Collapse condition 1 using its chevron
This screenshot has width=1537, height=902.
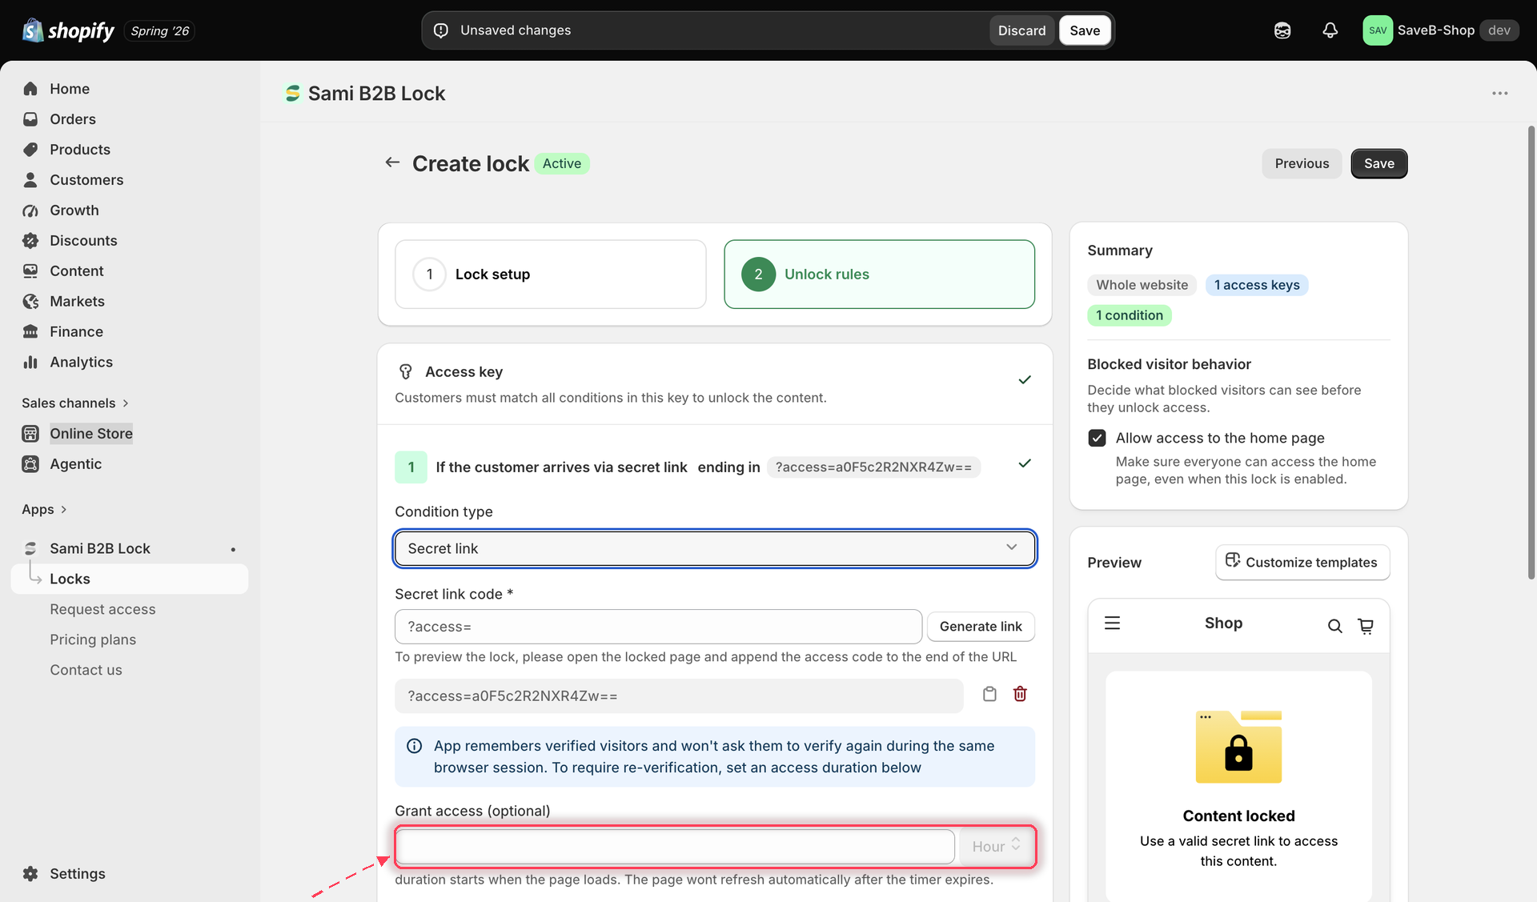point(1024,463)
